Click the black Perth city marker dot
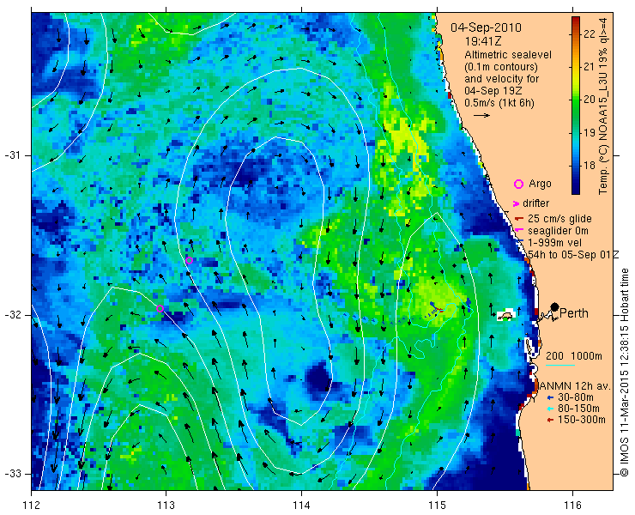The image size is (635, 515). coord(555,306)
